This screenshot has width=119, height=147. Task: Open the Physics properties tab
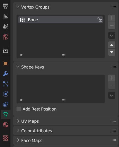point(6,94)
